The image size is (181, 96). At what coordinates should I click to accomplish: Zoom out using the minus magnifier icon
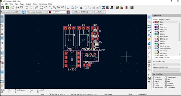point(50,8)
